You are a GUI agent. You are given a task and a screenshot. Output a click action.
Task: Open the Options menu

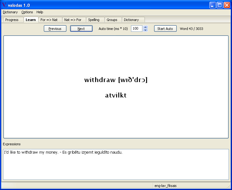[x=27, y=12]
